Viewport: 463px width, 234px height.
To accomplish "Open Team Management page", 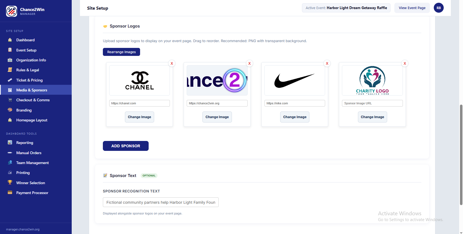I will point(36,163).
